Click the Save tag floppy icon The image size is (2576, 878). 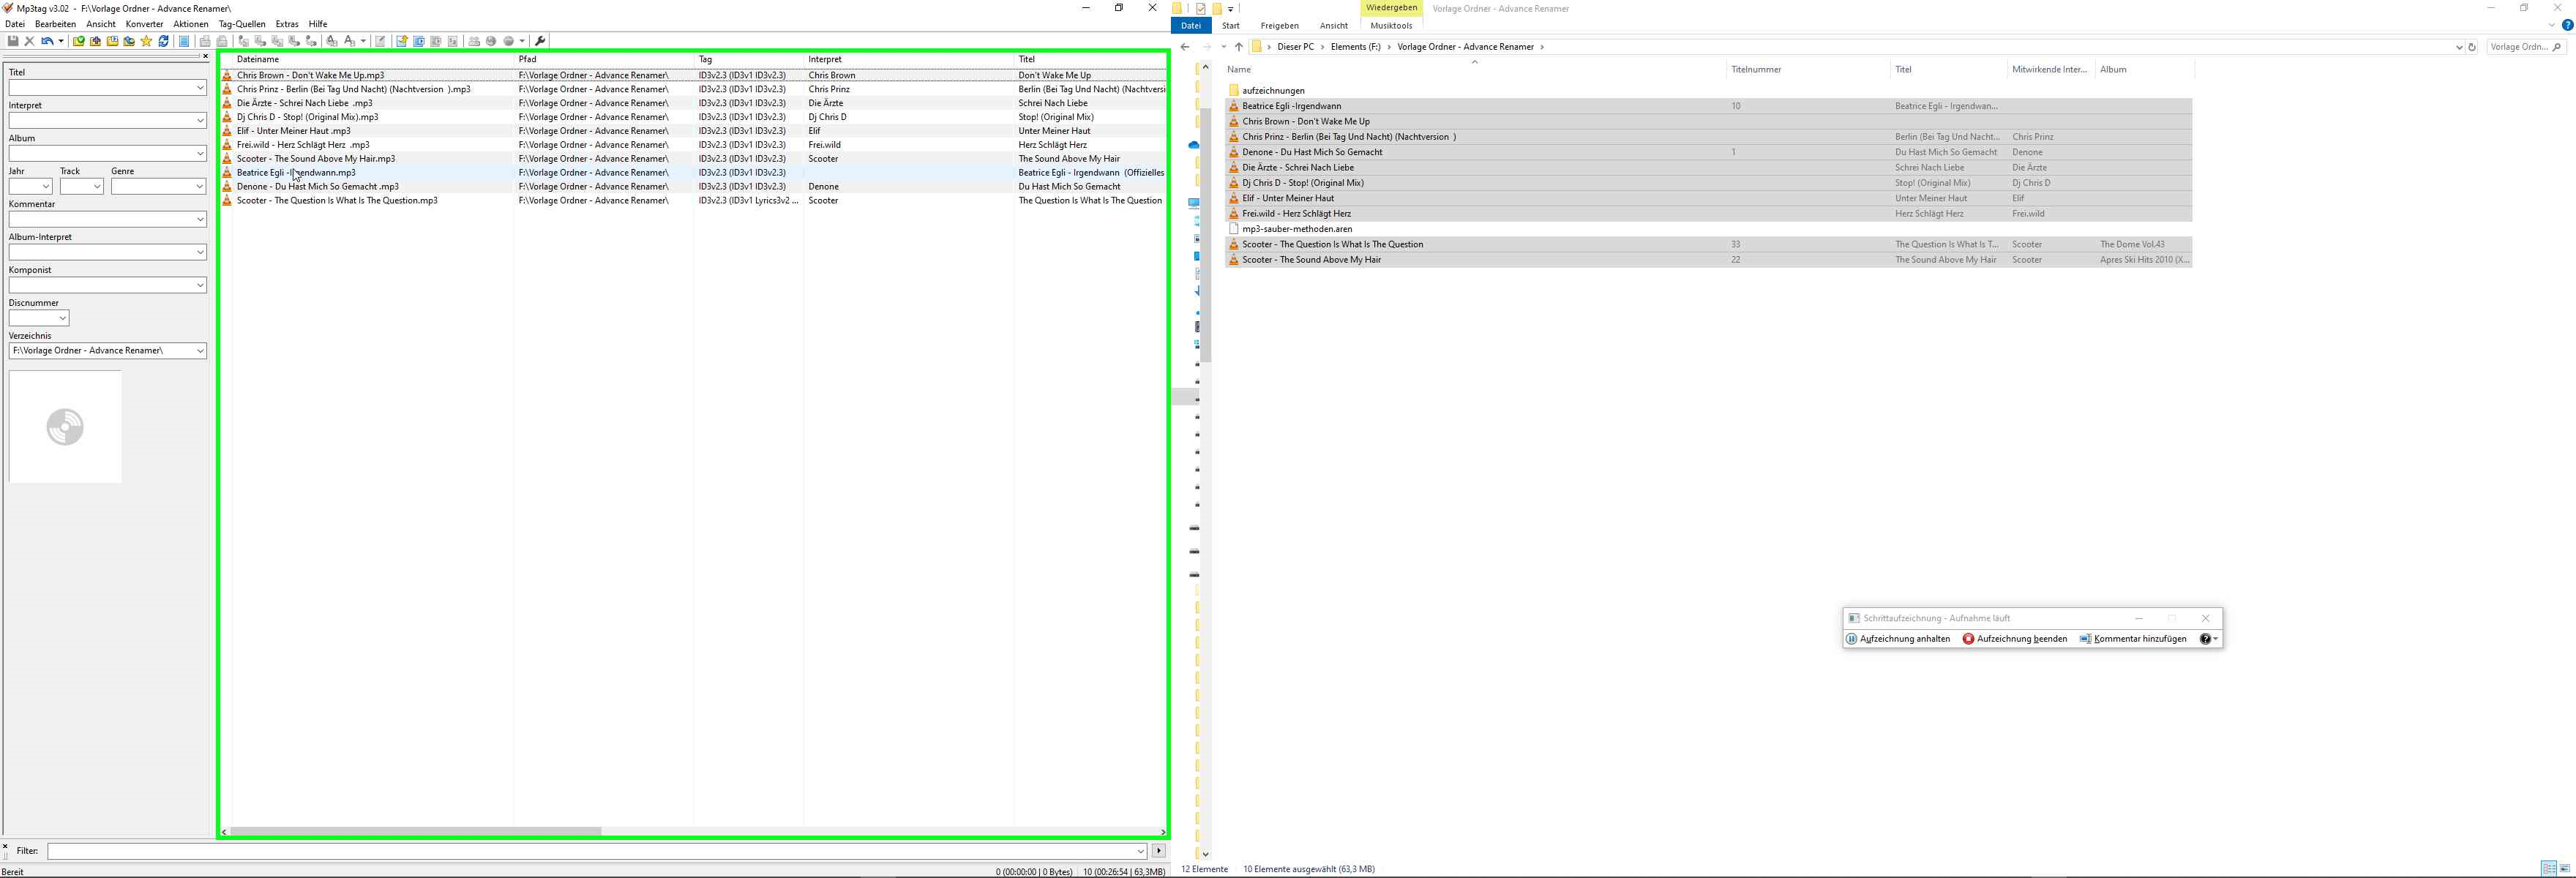coord(13,41)
